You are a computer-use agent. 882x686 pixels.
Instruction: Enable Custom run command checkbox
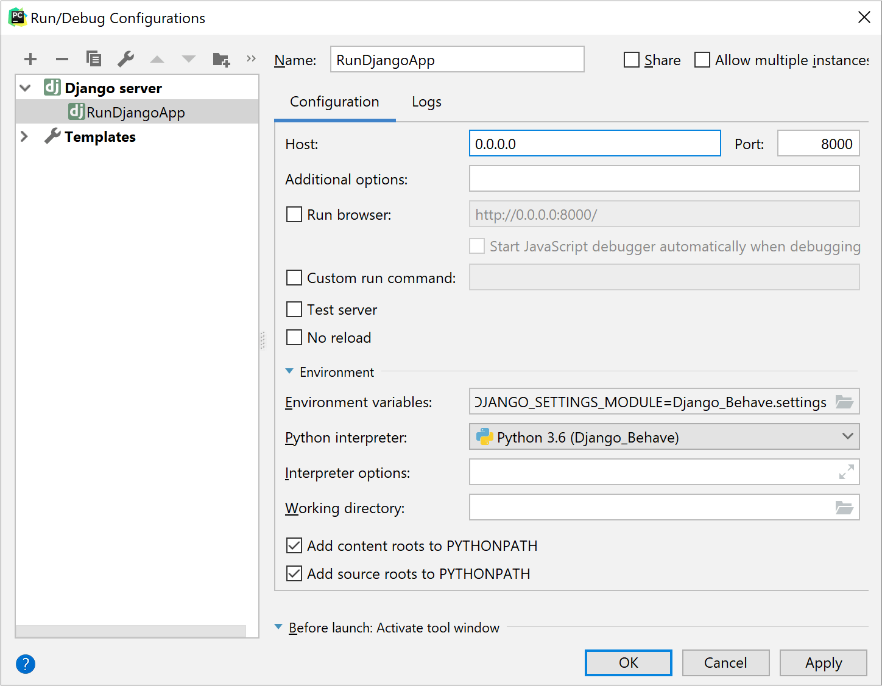[294, 278]
